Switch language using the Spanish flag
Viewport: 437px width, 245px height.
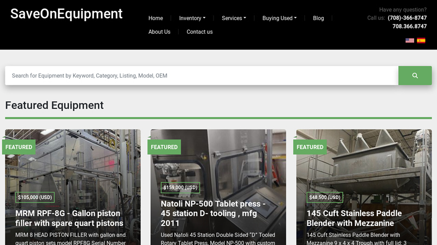coord(421,40)
